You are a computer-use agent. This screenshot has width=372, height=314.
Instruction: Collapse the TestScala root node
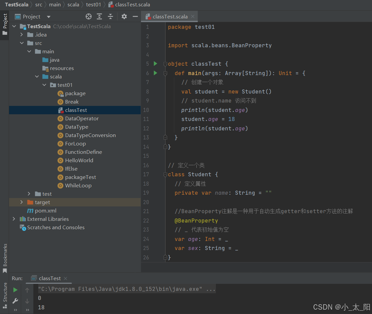pyautogui.click(x=14, y=26)
